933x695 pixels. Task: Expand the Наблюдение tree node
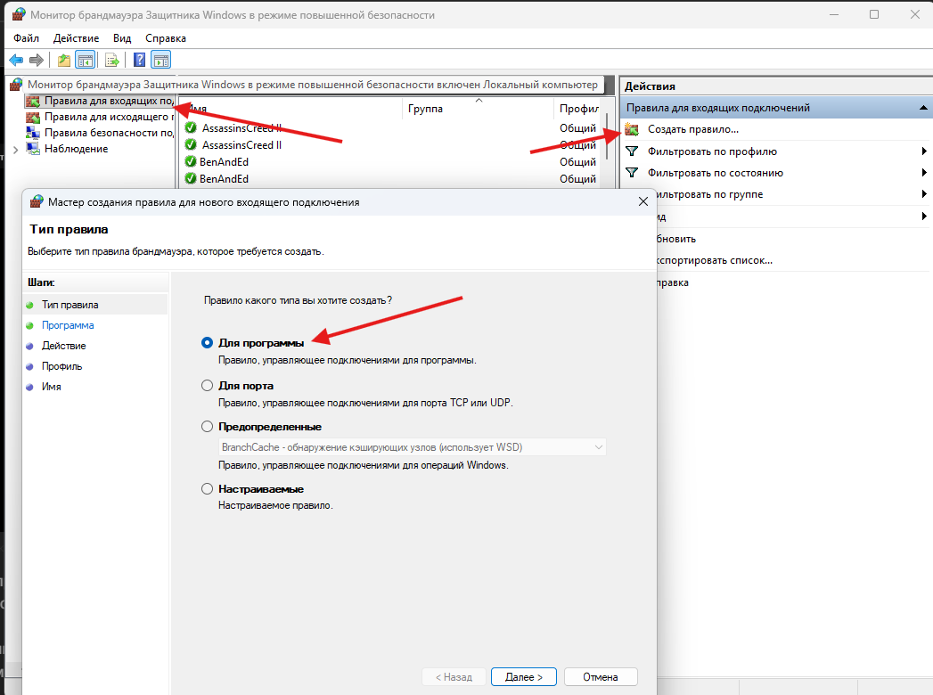15,150
